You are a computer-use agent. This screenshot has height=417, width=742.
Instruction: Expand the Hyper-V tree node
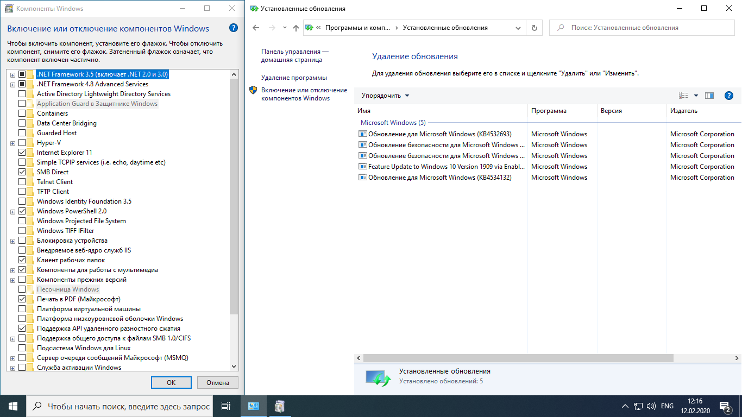pyautogui.click(x=12, y=143)
